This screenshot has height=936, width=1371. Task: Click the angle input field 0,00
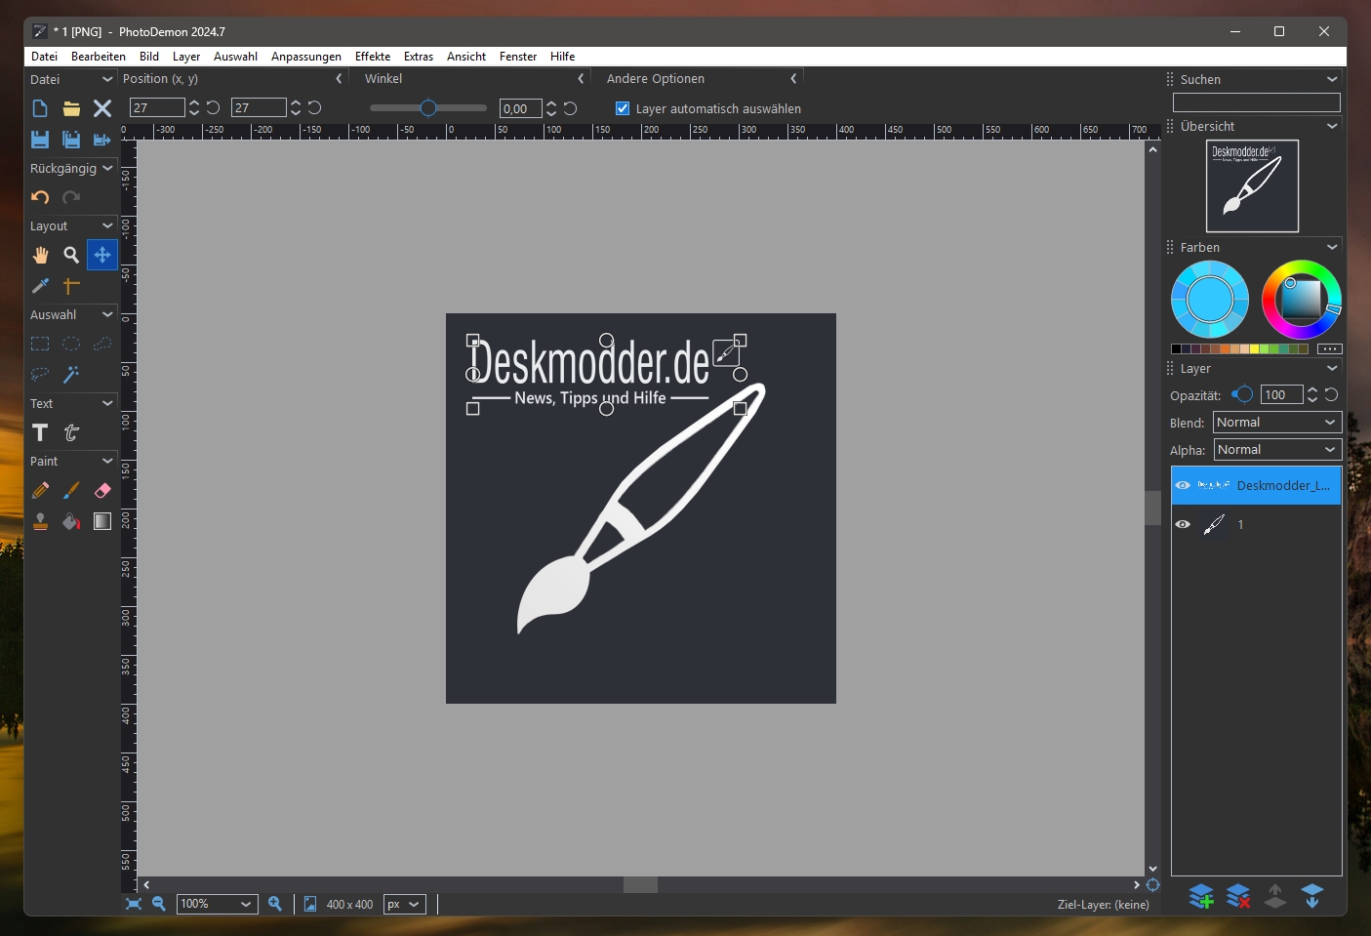[520, 108]
